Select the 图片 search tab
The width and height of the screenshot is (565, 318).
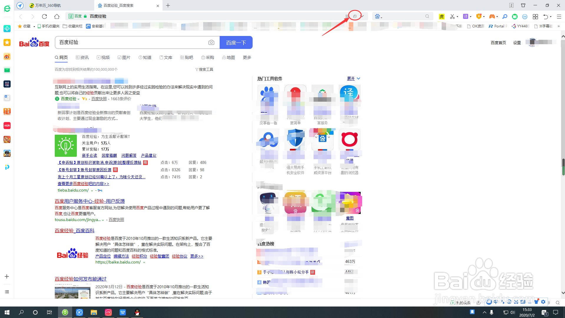124,57
